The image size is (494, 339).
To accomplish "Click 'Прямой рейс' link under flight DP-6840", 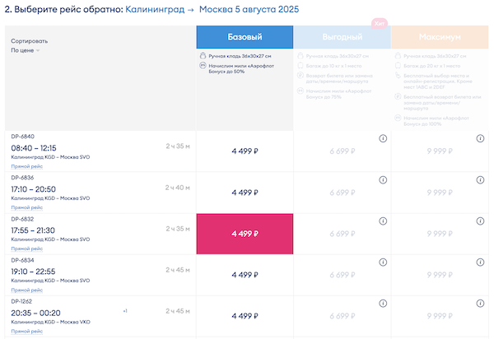I will tap(27, 165).
